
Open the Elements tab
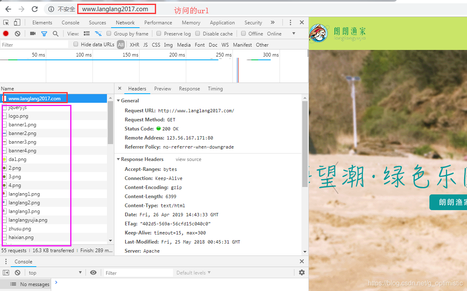(42, 23)
